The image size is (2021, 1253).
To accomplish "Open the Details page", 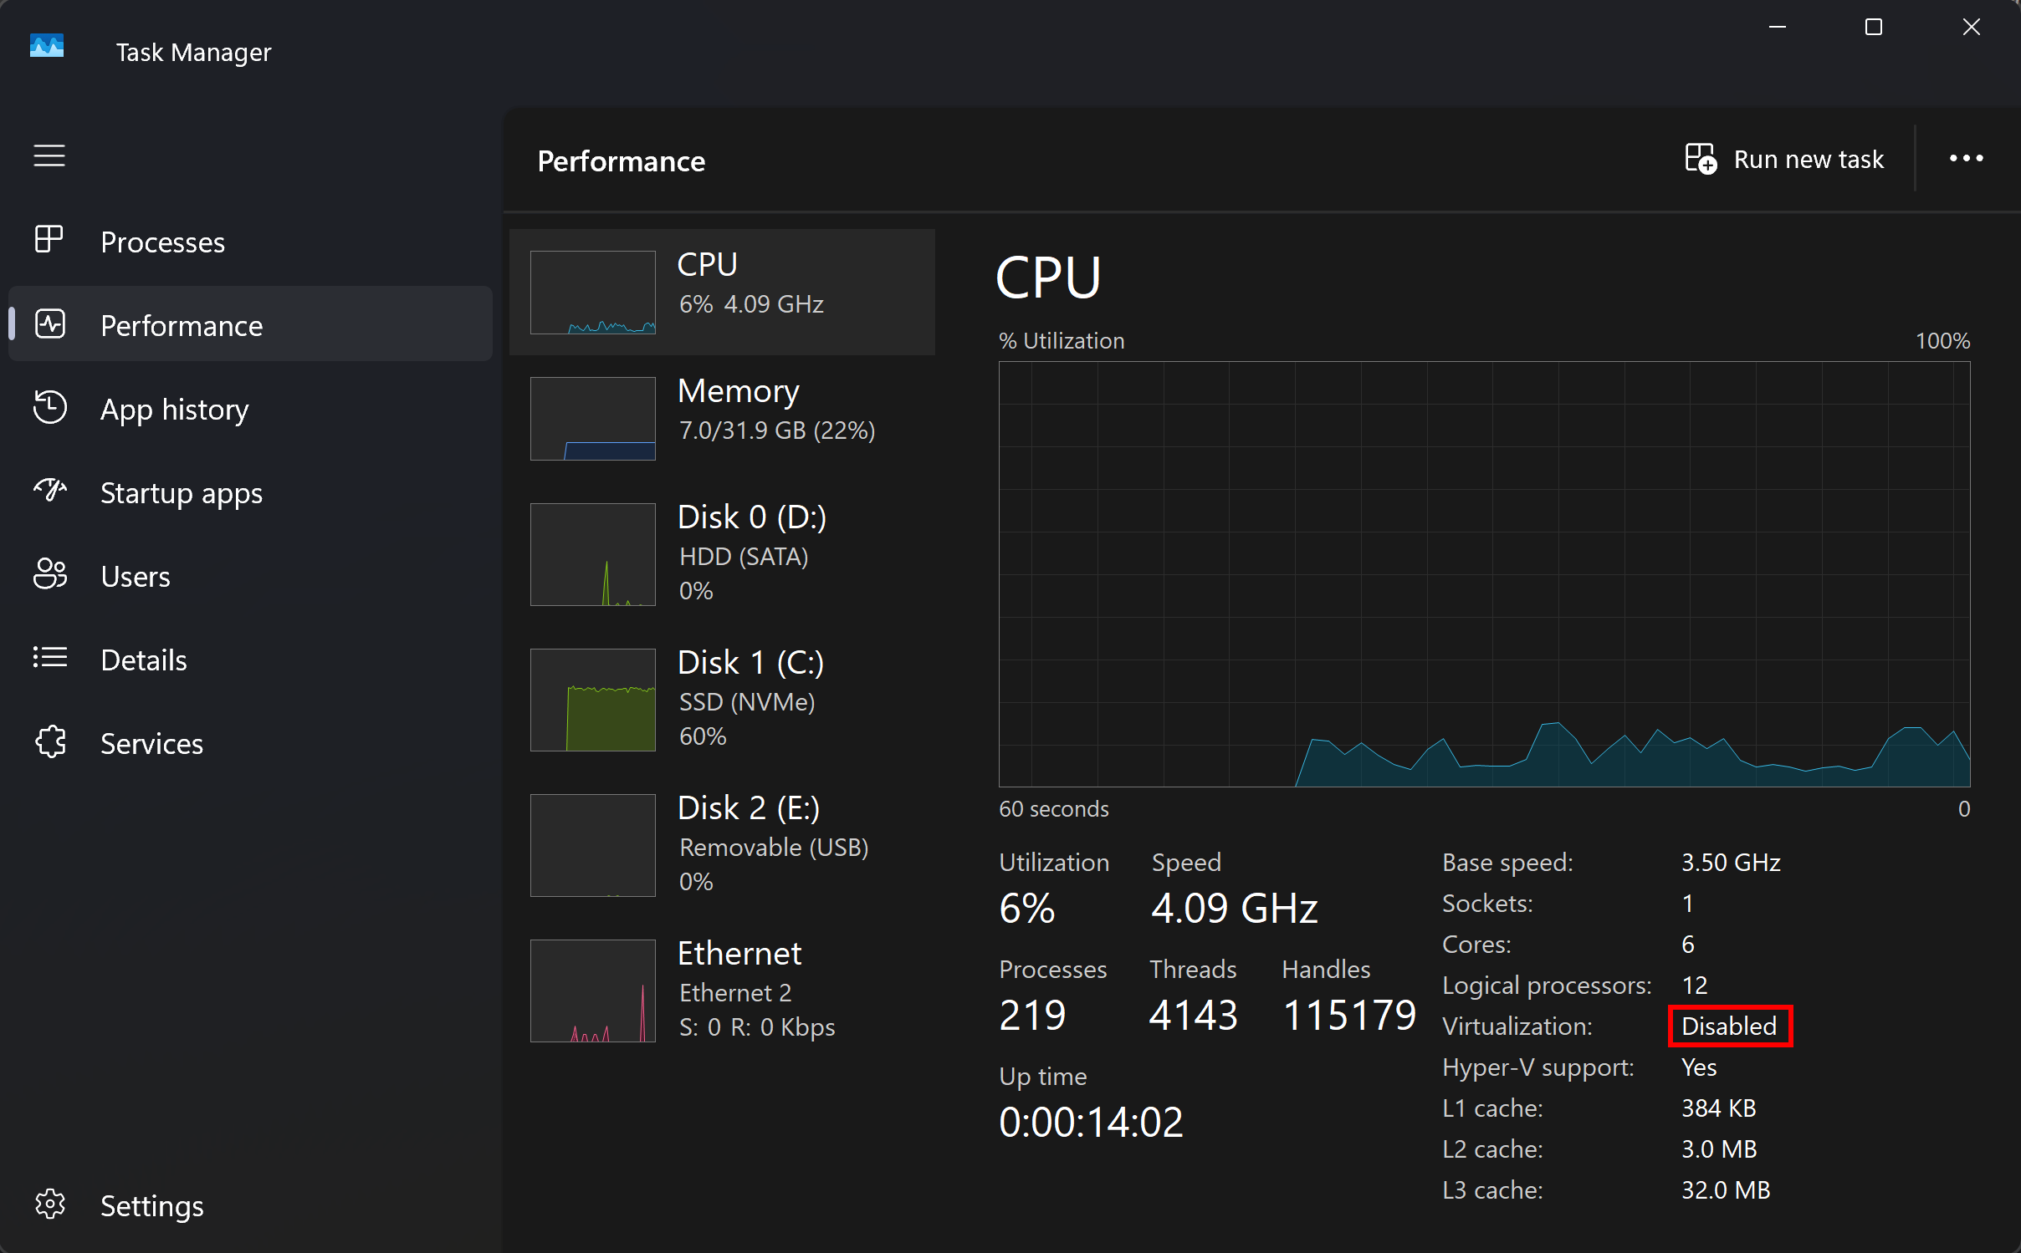I will 144,660.
